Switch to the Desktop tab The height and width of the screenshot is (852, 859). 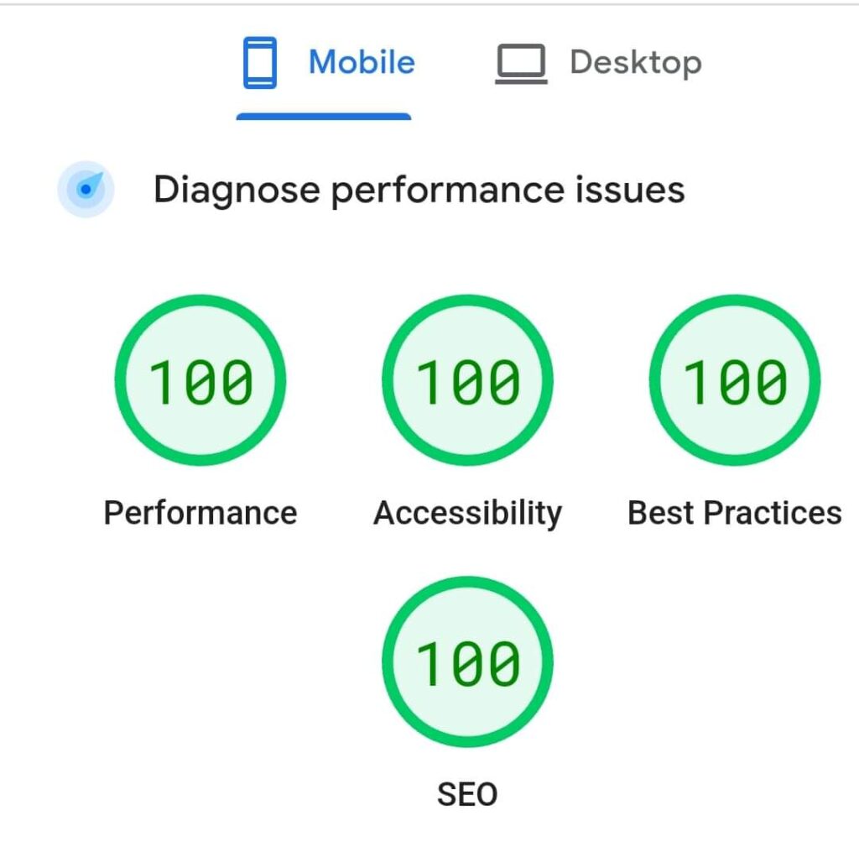[x=635, y=63]
